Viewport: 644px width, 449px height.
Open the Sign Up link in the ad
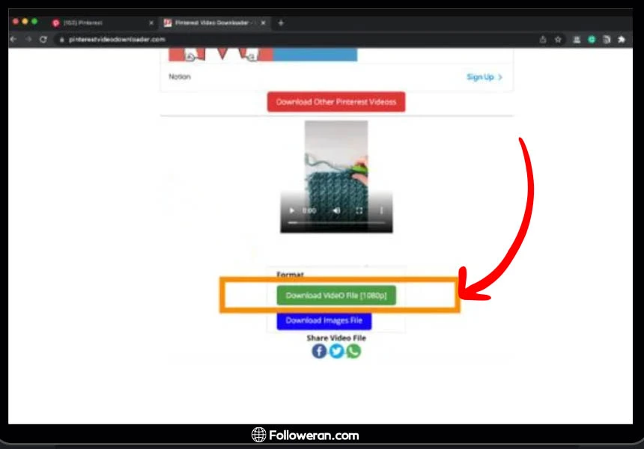[484, 77]
